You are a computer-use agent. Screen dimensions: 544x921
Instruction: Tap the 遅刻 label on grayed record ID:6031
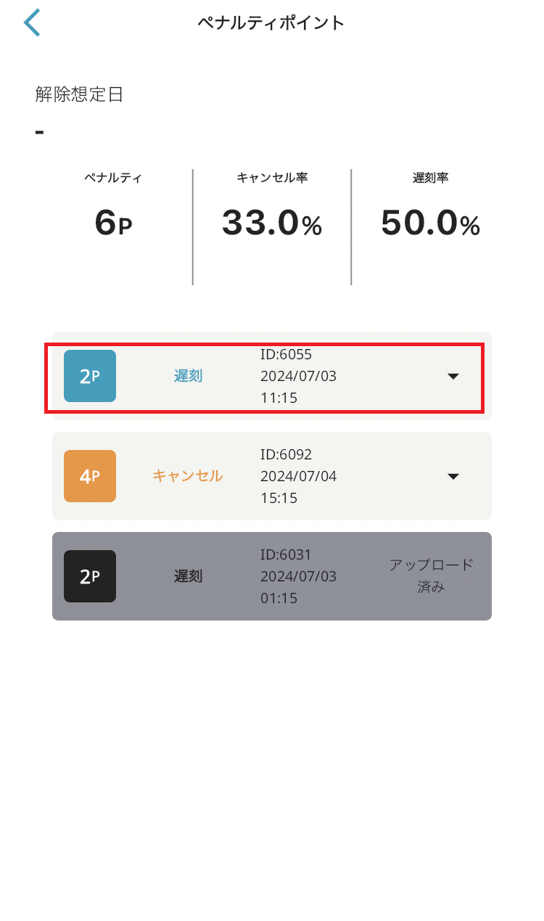(x=188, y=576)
